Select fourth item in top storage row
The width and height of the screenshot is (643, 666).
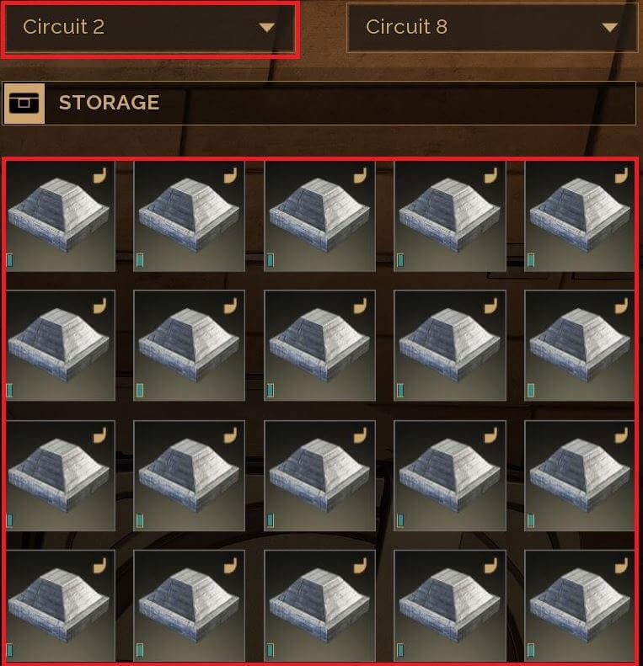coord(450,216)
